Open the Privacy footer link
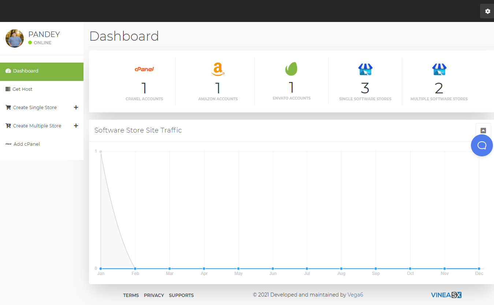This screenshot has width=494, height=305. (154, 295)
